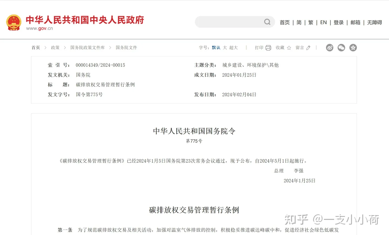Click the search magnifier icon
This screenshot has height=235, width=389.
tap(267, 22)
